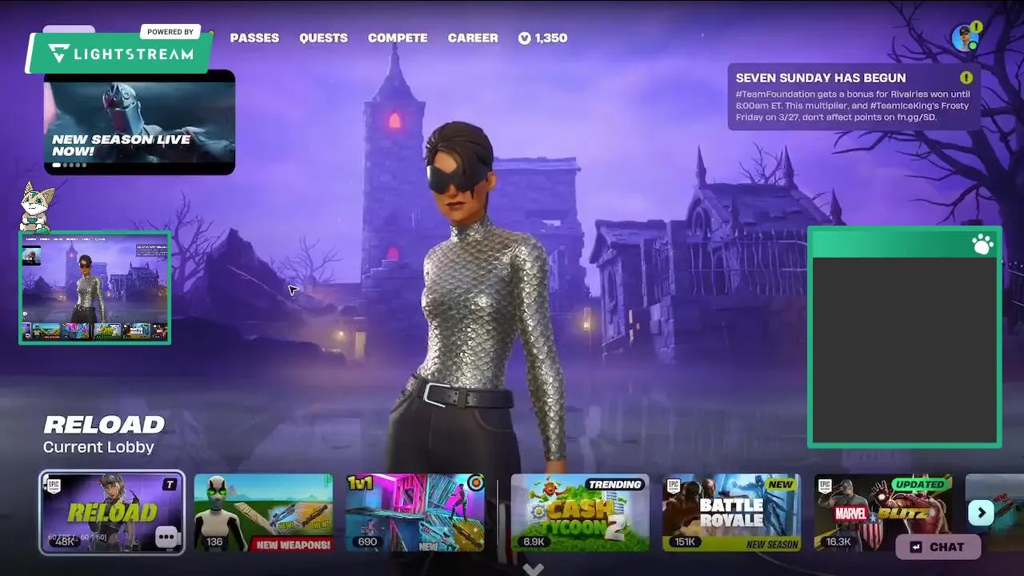Open the New Season Live Now news banner
Screen dimensions: 1024x576
click(x=139, y=122)
